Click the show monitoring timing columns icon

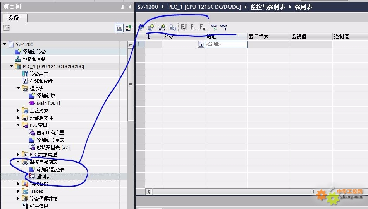tap(173, 27)
